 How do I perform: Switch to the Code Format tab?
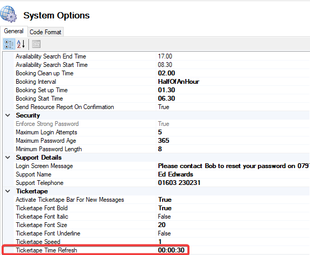point(45,32)
